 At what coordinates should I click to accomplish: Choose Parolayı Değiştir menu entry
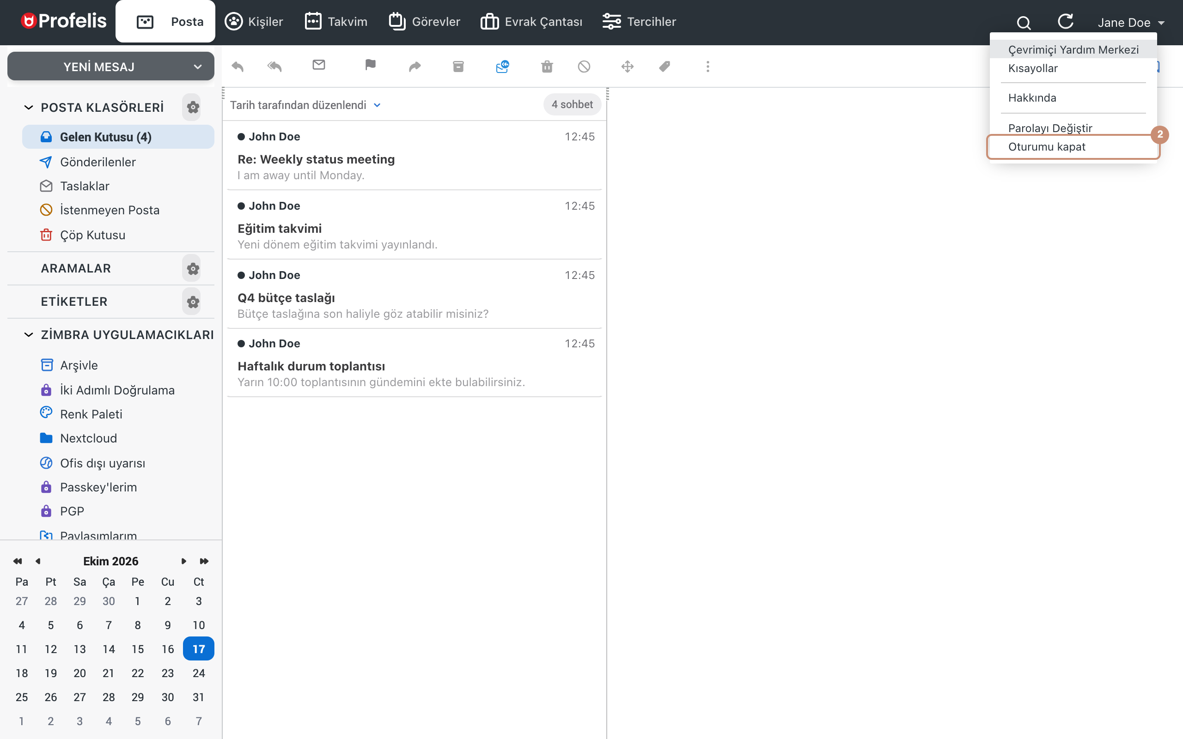pyautogui.click(x=1073, y=128)
